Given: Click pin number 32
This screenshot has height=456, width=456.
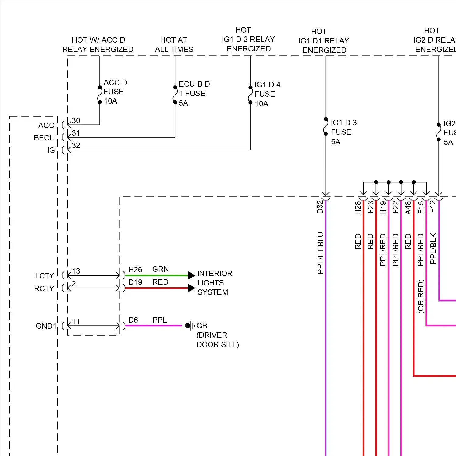Looking at the screenshot, I should click(x=76, y=146).
